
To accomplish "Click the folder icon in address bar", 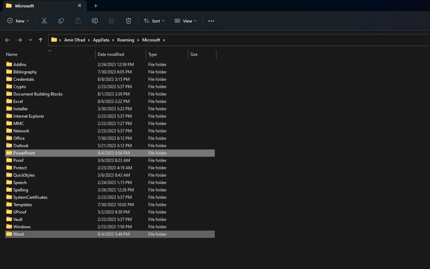I will (x=54, y=40).
